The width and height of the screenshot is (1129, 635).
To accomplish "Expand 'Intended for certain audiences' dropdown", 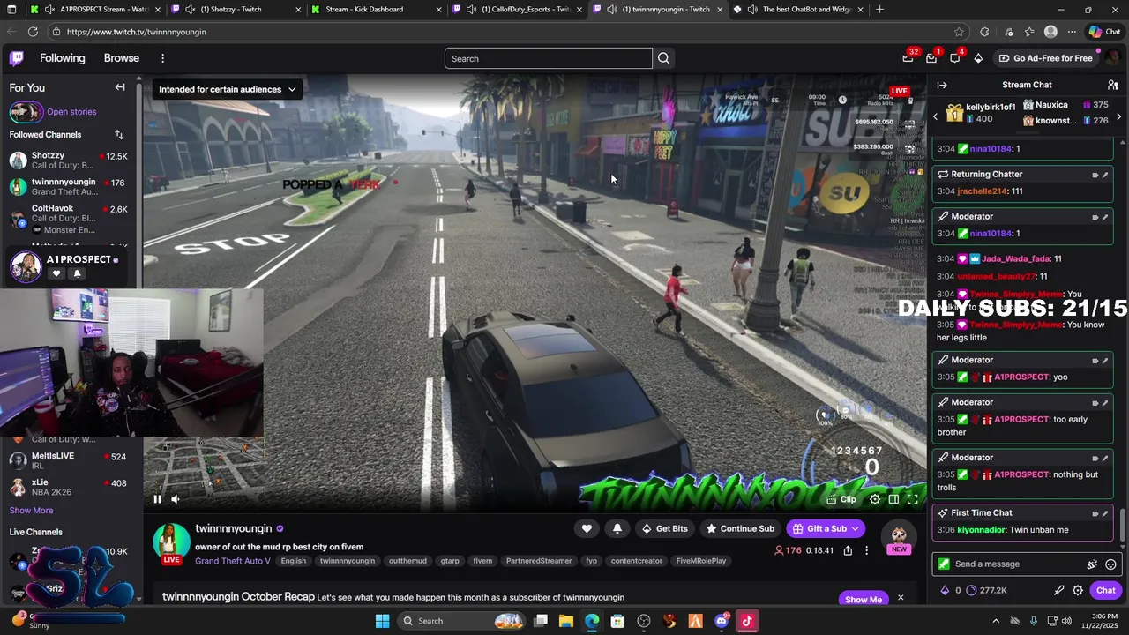I will [x=228, y=89].
